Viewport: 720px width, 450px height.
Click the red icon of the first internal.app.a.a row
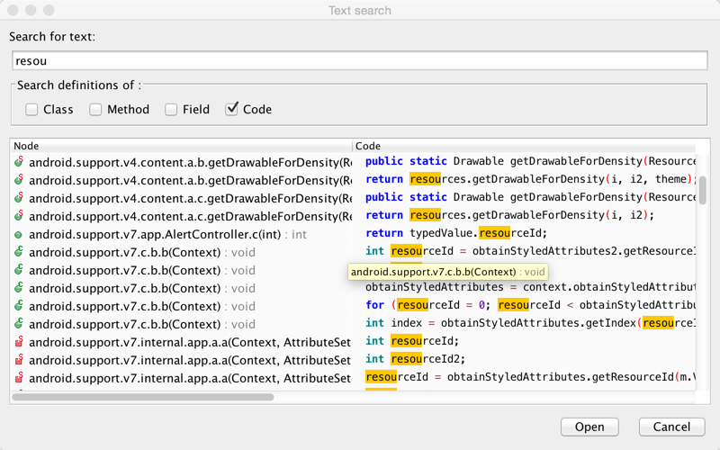point(19,342)
